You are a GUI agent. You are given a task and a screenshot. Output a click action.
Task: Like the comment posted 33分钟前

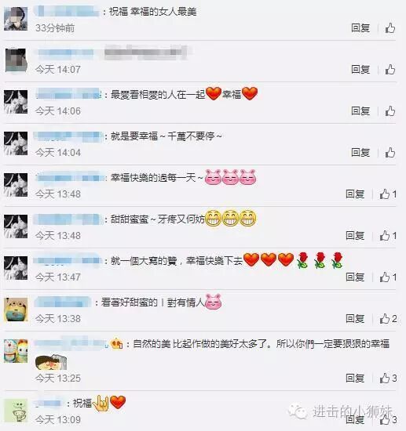coord(390,28)
